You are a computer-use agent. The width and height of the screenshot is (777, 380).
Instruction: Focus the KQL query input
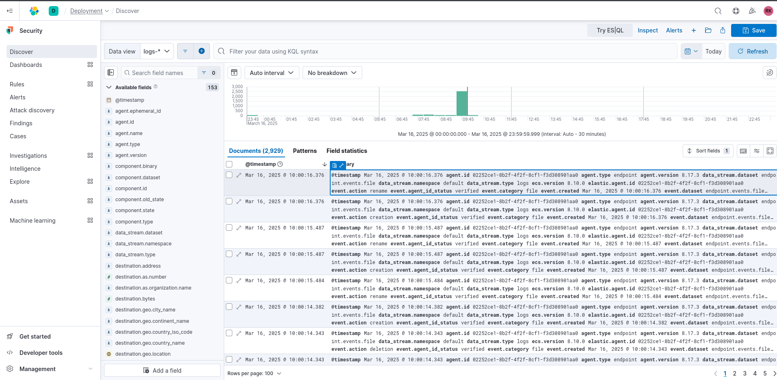445,52
